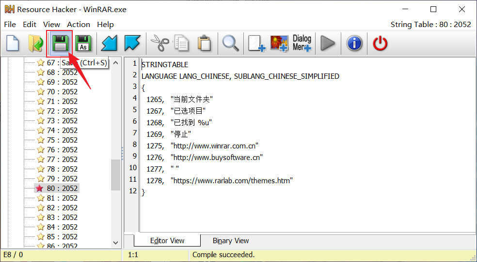Click the New blank script icon
Screen dimensions: 477x262
tap(13, 44)
